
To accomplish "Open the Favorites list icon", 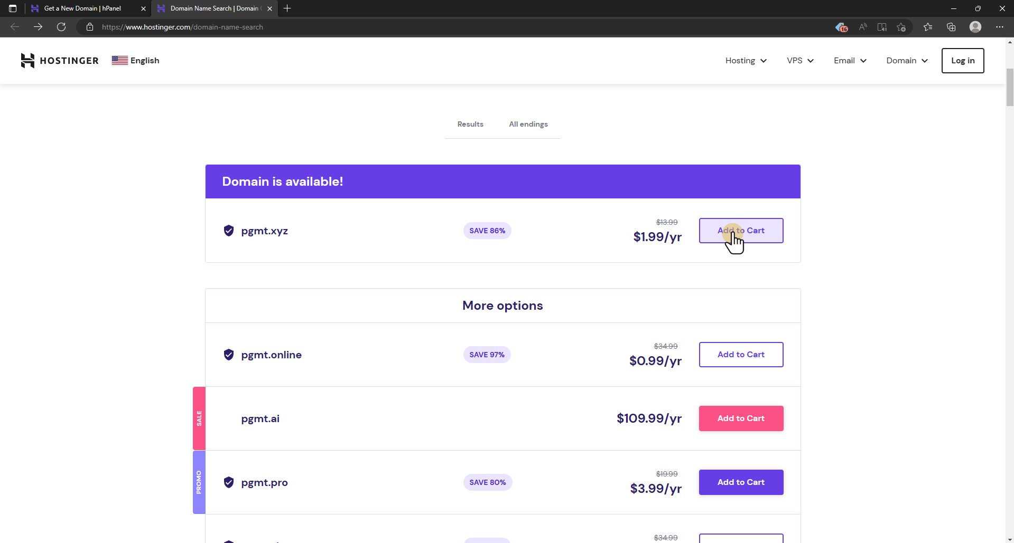I will 928,27.
